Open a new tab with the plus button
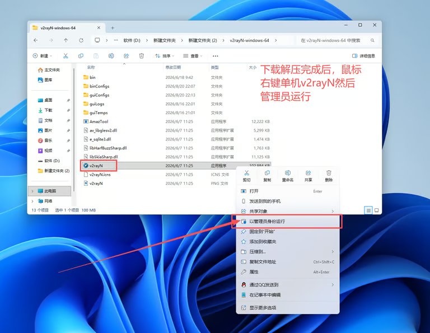 [x=113, y=28]
